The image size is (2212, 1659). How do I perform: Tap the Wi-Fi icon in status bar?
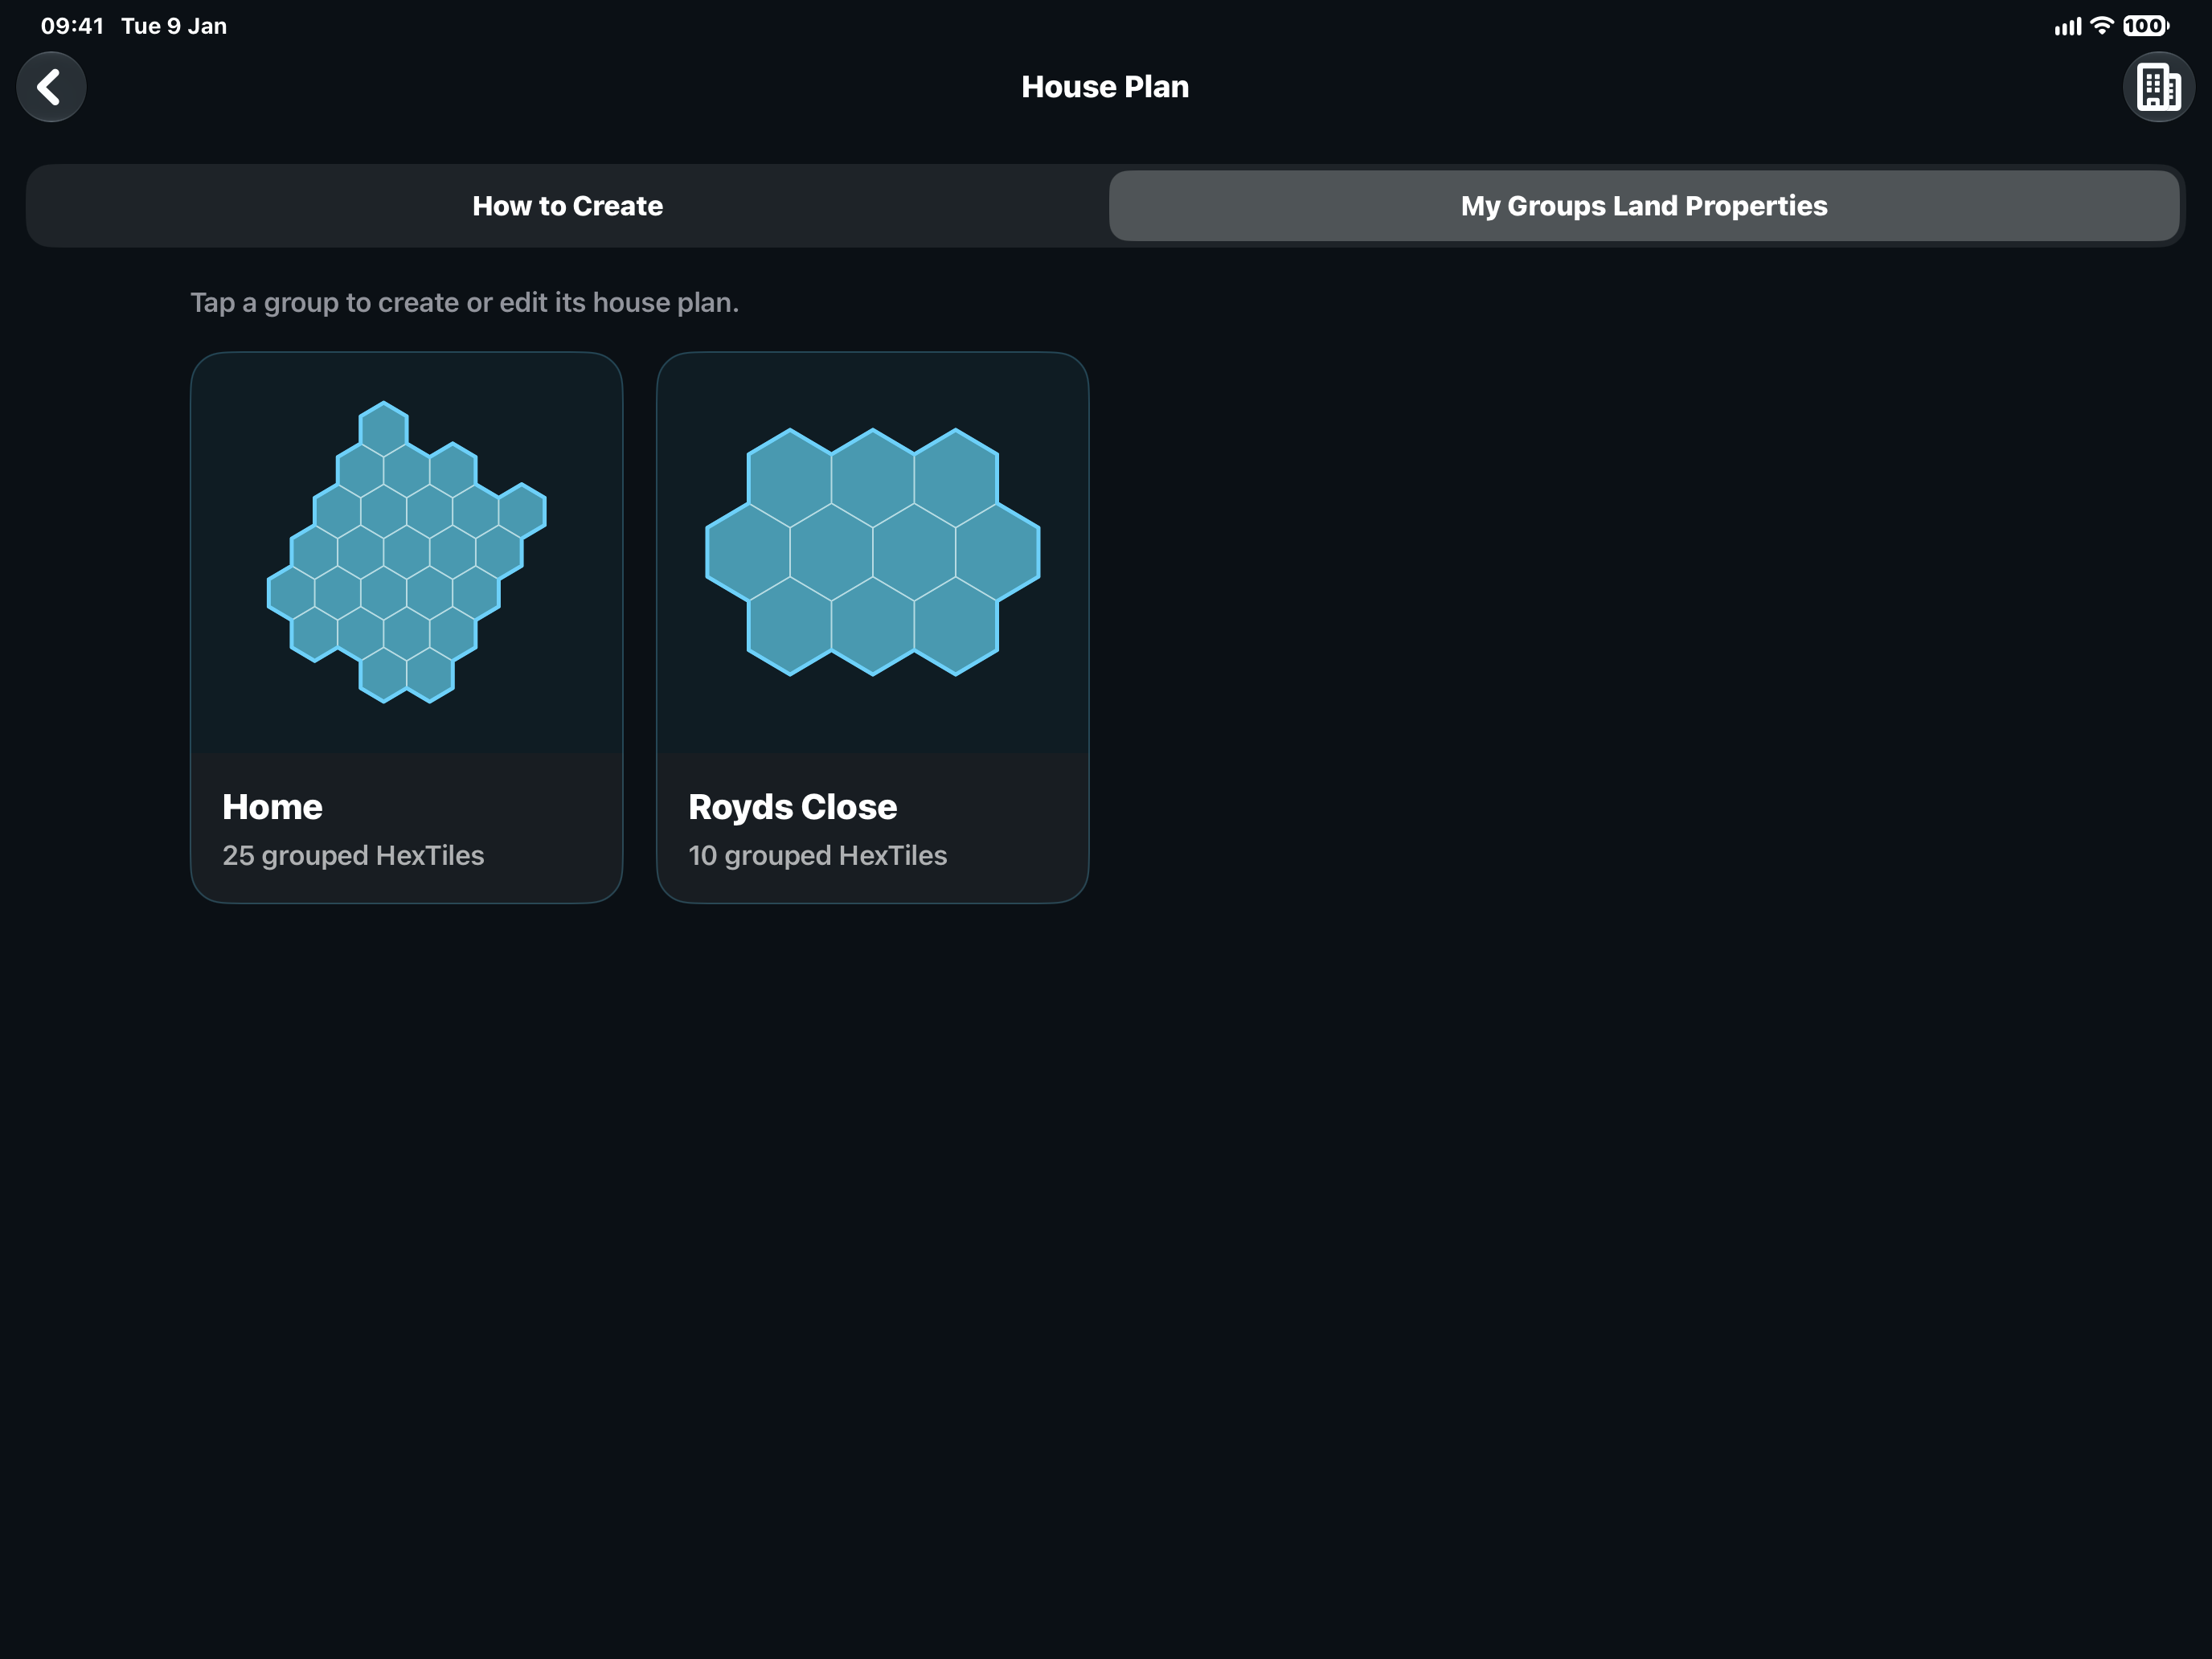(2101, 26)
